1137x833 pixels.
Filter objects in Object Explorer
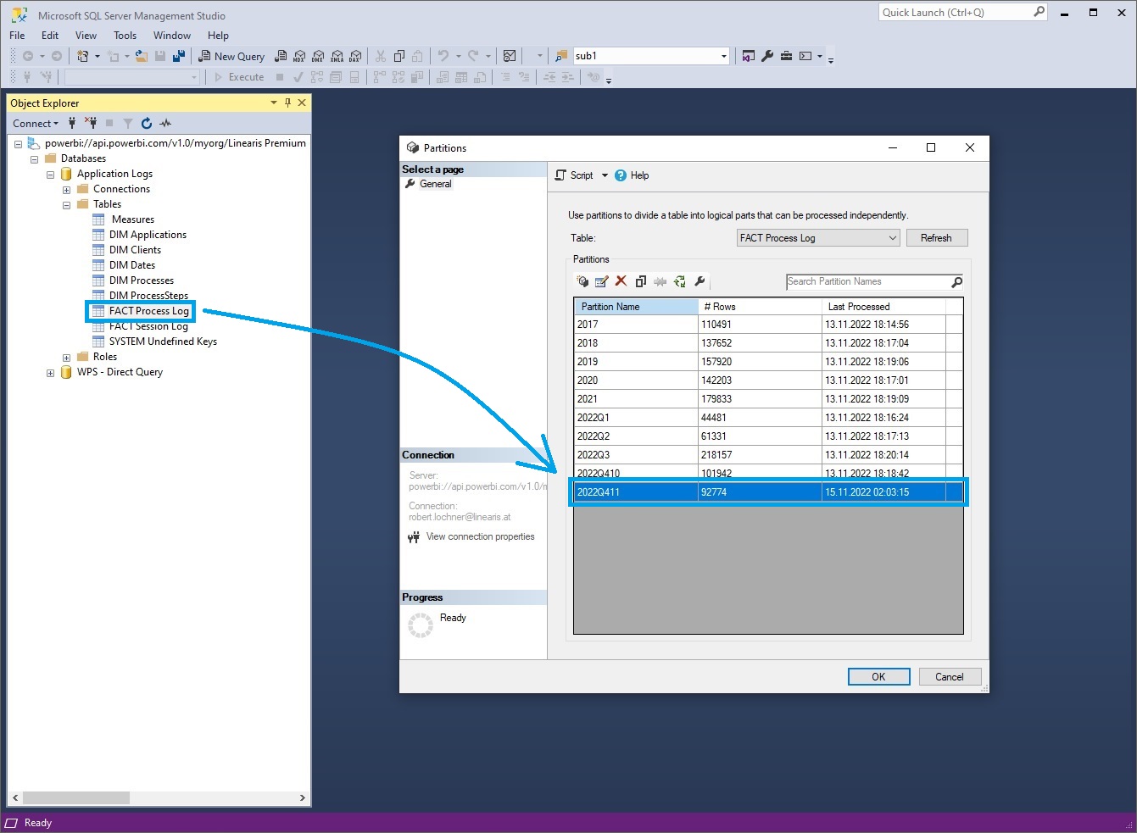click(127, 123)
